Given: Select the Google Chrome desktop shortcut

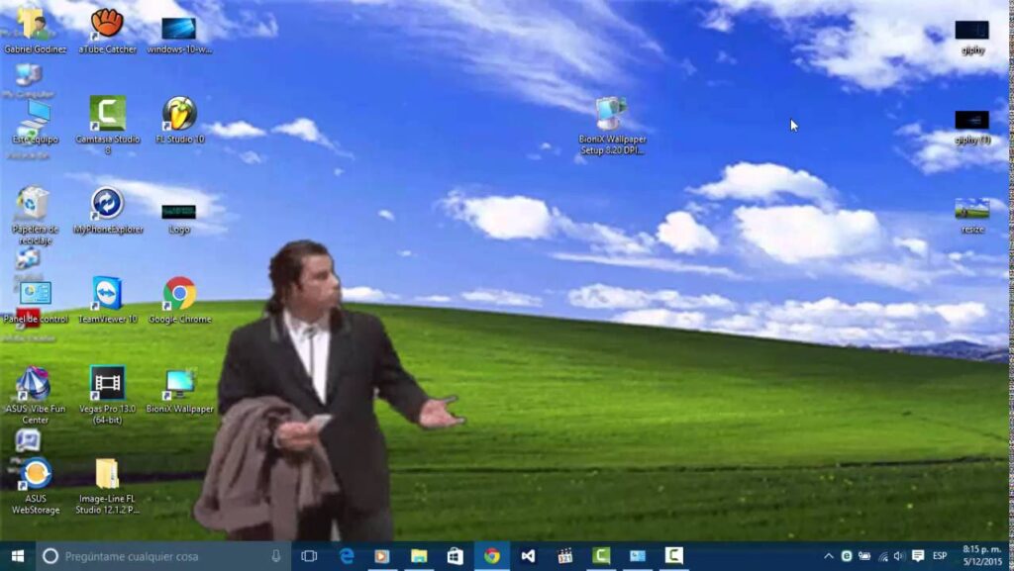Looking at the screenshot, I should [x=180, y=301].
